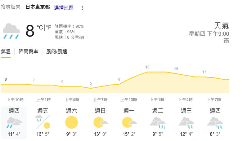Select the last Thursday (週四) showers icon
Viewport: 242px width, 141px height.
pos(215,123)
